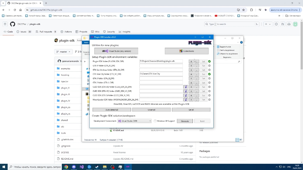303x170 pixels.
Task: Open GitHub notifications inbox icon
Action: 289,24
